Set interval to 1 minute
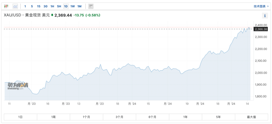The height and width of the screenshot is (124, 272). [25, 7]
